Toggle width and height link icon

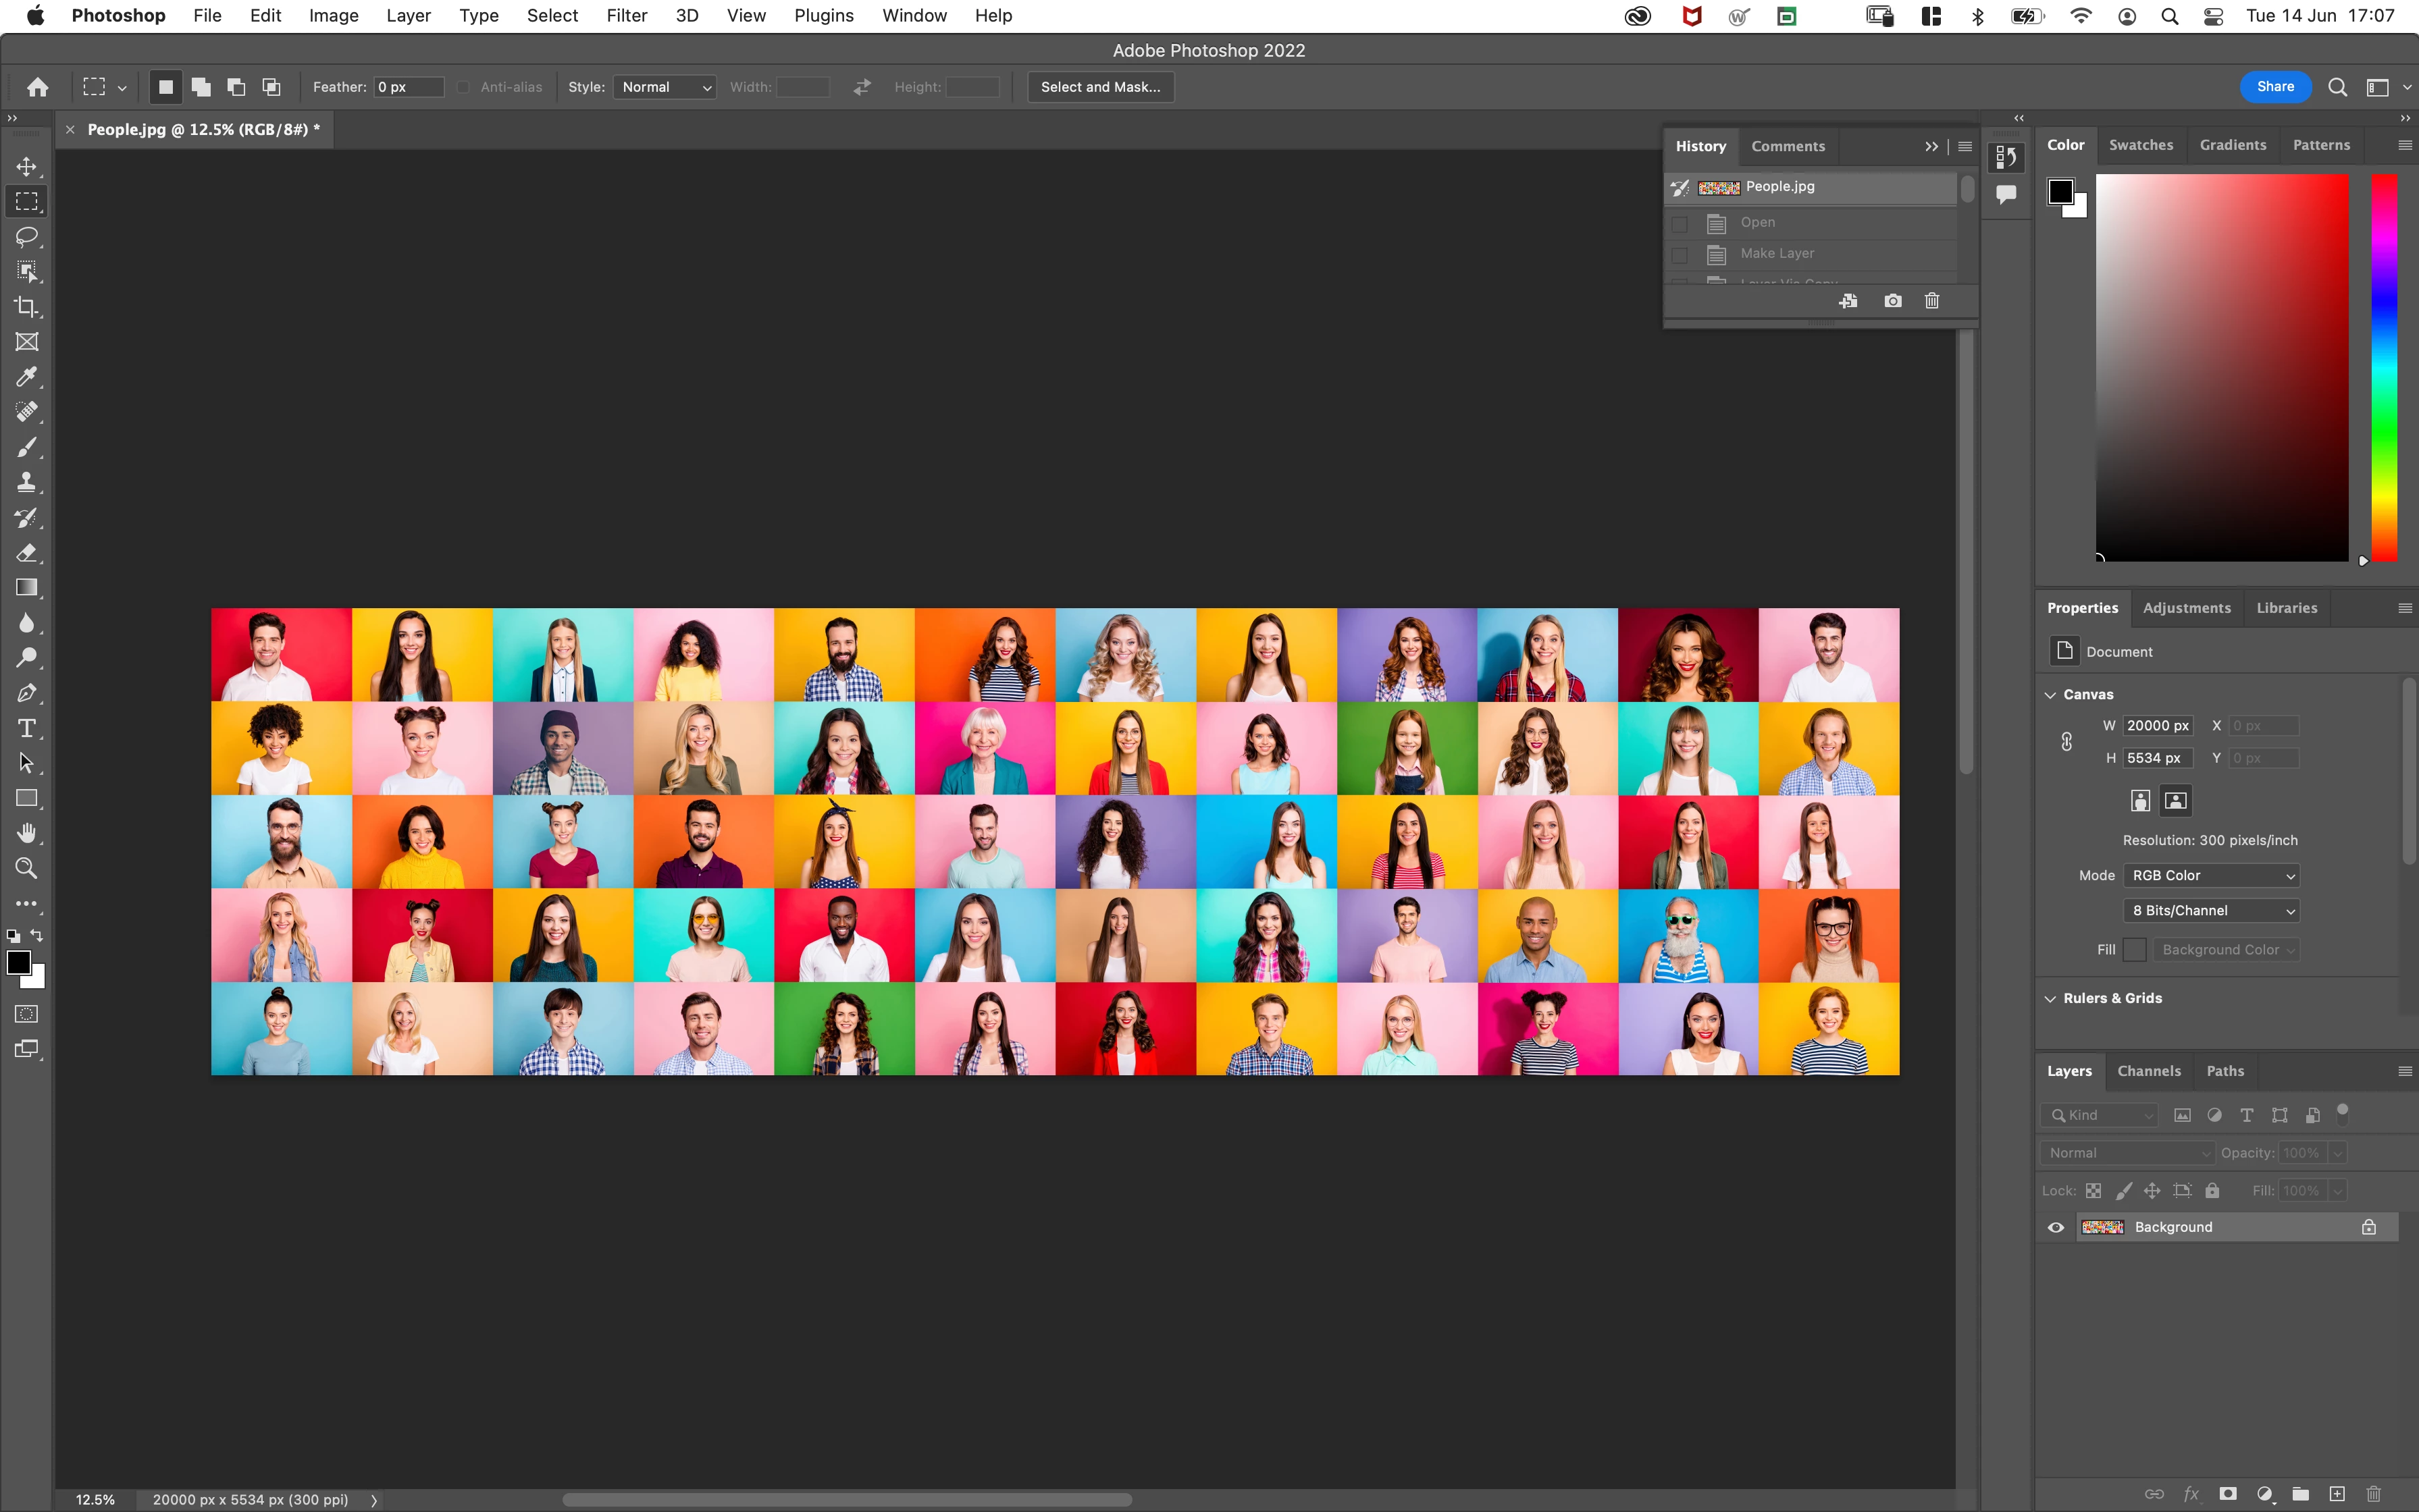point(2066,742)
